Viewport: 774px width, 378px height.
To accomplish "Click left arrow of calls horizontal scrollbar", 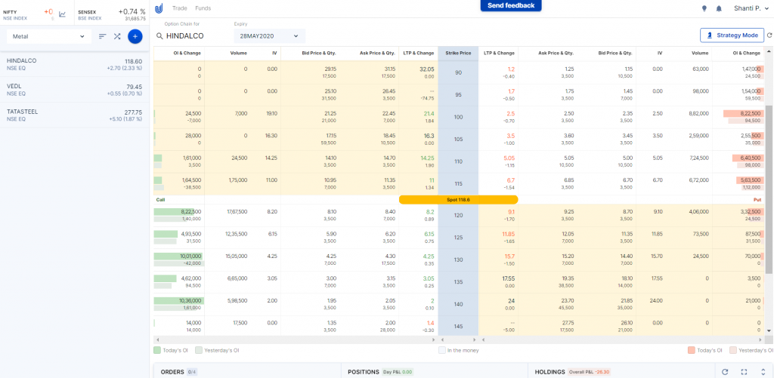I will (x=157, y=340).
